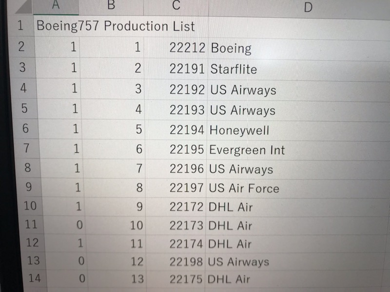This screenshot has width=390, height=292.
Task: Select column B header
Action: [x=111, y=6]
